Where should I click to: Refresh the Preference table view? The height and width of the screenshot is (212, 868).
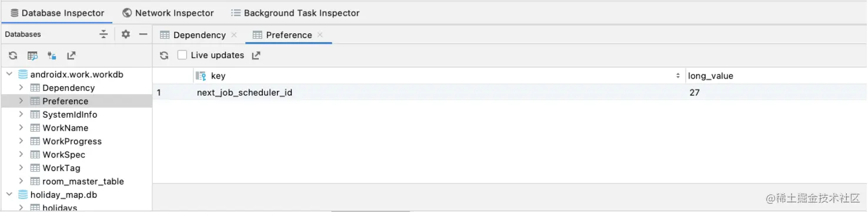[164, 56]
